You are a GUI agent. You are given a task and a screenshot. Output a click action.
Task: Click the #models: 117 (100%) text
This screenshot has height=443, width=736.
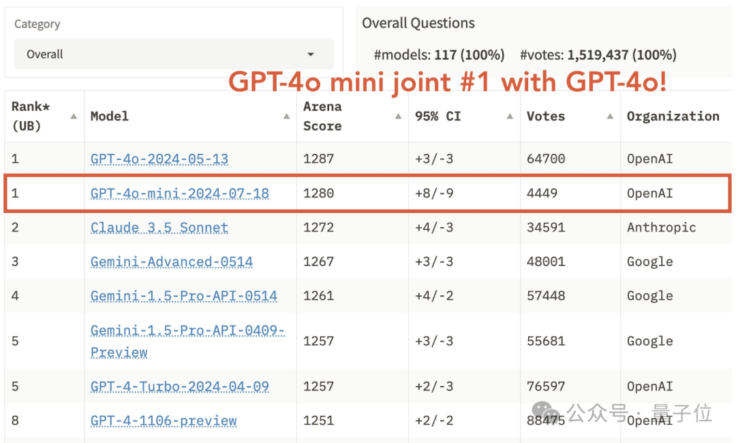439,55
